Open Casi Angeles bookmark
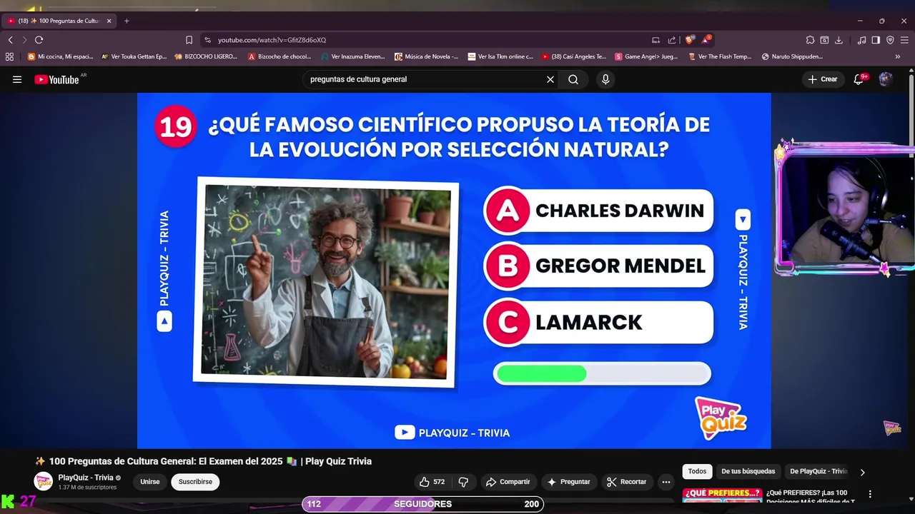This screenshot has height=514, width=915. pos(574,56)
